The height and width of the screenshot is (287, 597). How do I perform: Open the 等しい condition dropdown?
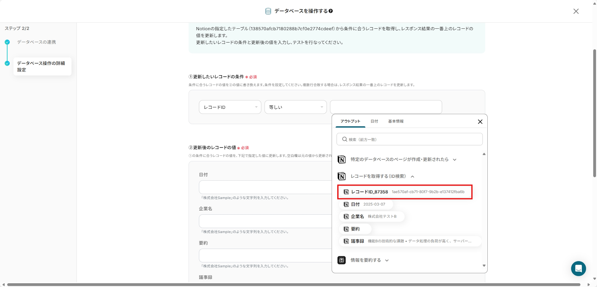(296, 107)
